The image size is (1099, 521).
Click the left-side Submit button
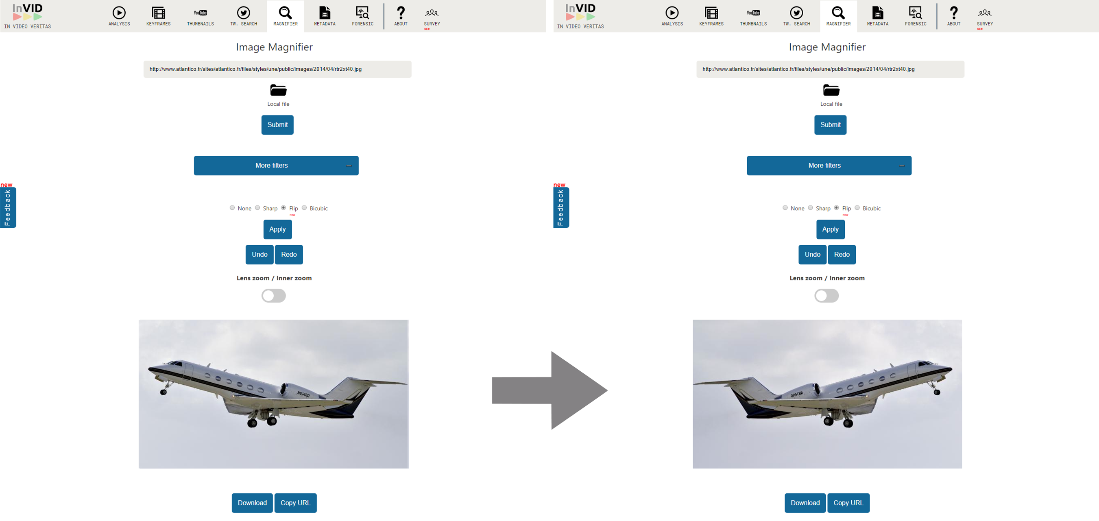click(277, 125)
